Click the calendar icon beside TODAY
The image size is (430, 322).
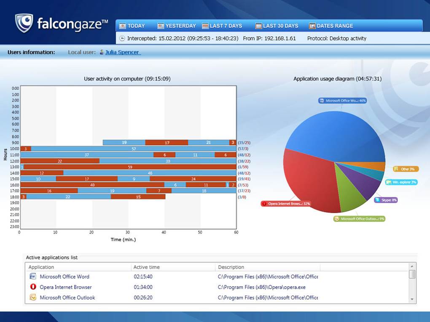(123, 26)
